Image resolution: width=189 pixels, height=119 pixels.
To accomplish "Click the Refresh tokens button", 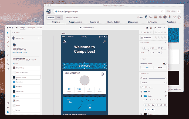I will point(72,17).
